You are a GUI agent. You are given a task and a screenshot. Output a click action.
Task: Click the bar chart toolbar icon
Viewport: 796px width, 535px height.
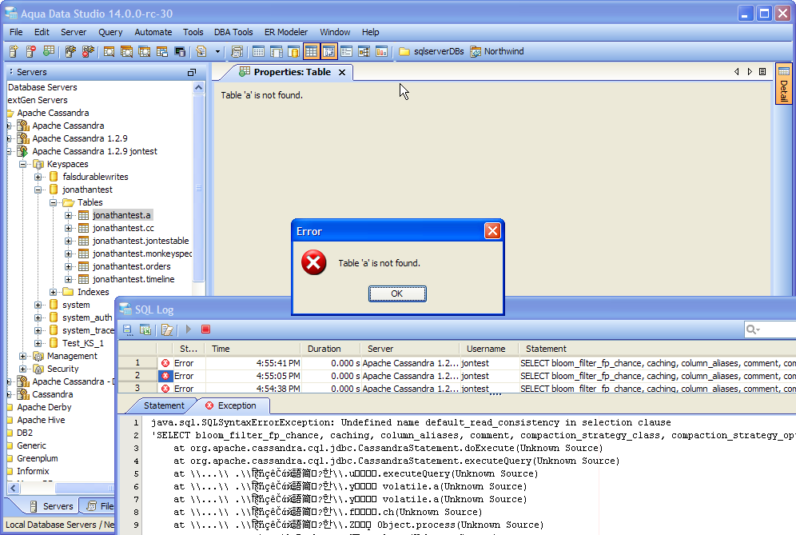(x=381, y=51)
